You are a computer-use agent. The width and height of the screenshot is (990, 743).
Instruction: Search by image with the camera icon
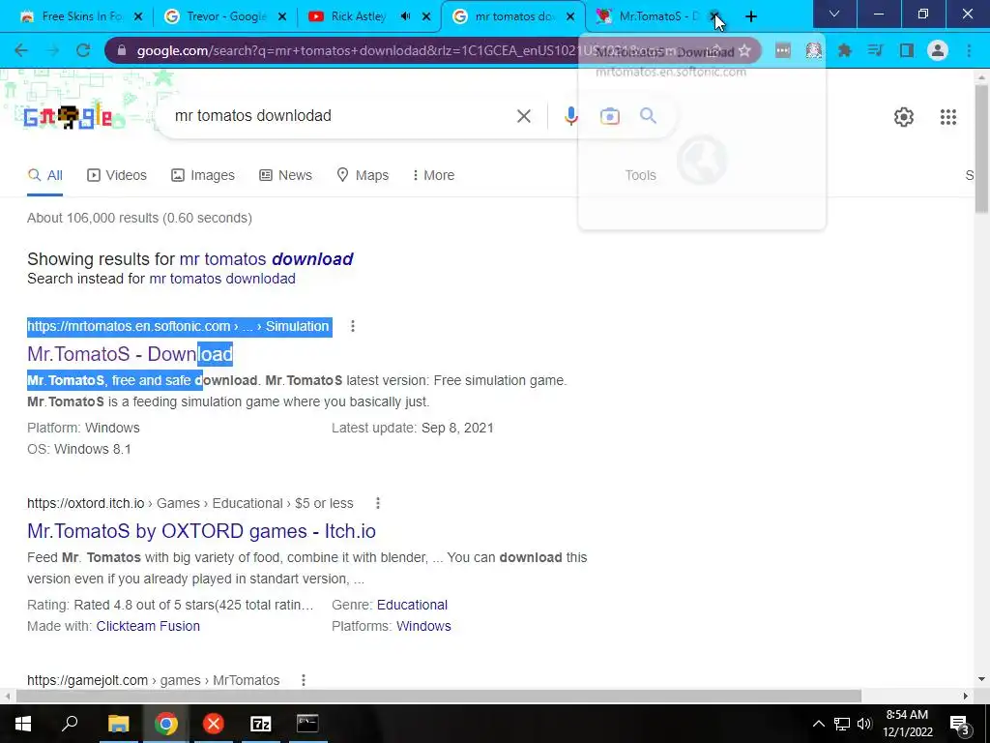[x=609, y=116]
